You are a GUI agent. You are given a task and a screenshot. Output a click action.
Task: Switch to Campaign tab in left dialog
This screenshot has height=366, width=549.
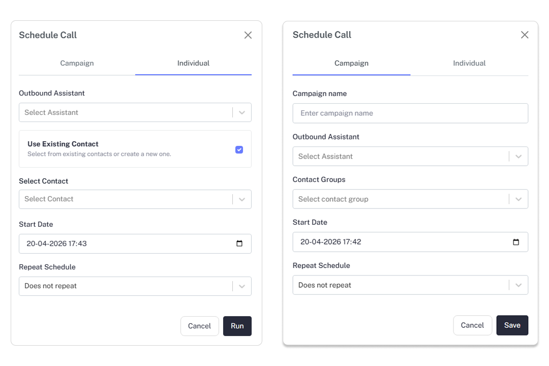click(x=77, y=64)
